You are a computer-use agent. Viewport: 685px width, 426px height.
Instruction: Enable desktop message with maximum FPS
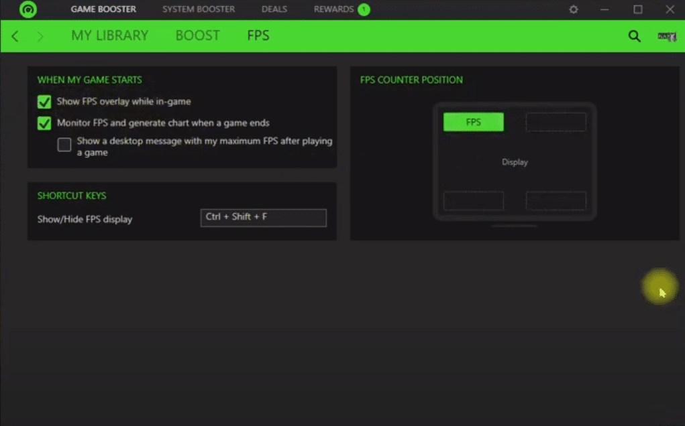click(x=64, y=144)
